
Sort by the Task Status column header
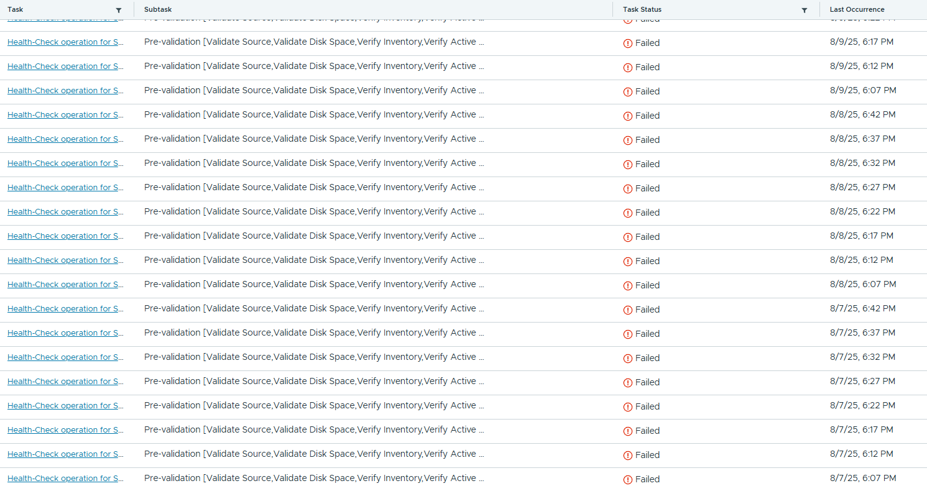(642, 9)
